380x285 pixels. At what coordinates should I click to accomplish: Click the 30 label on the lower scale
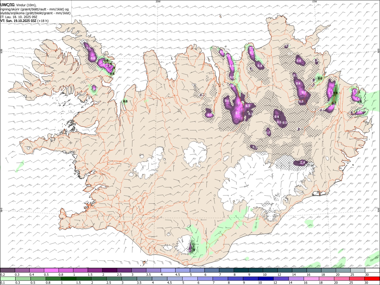[367, 283]
